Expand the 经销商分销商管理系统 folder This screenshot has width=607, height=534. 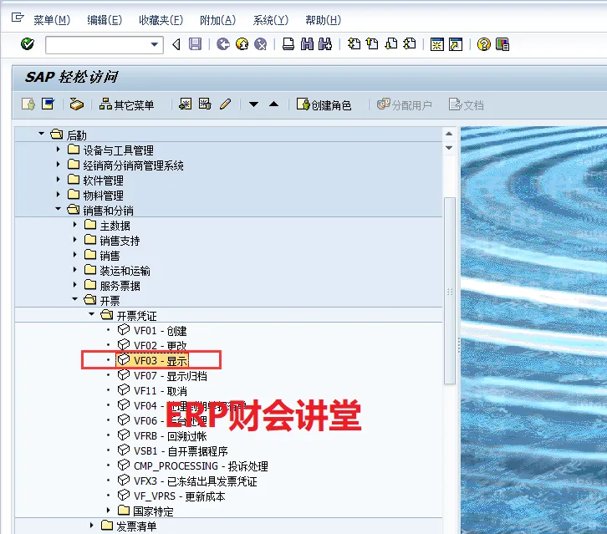(x=58, y=165)
